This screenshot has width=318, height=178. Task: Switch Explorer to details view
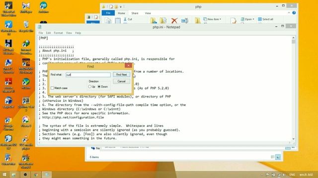coord(273,157)
